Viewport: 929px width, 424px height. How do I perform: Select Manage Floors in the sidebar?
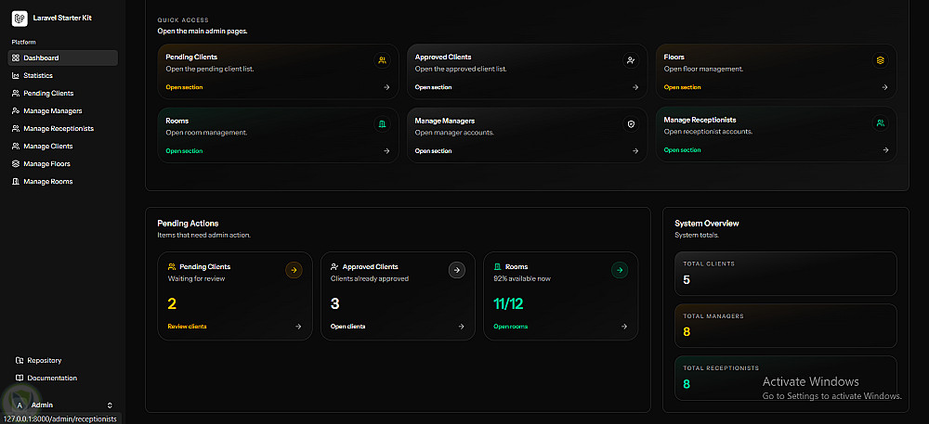pyautogui.click(x=47, y=163)
